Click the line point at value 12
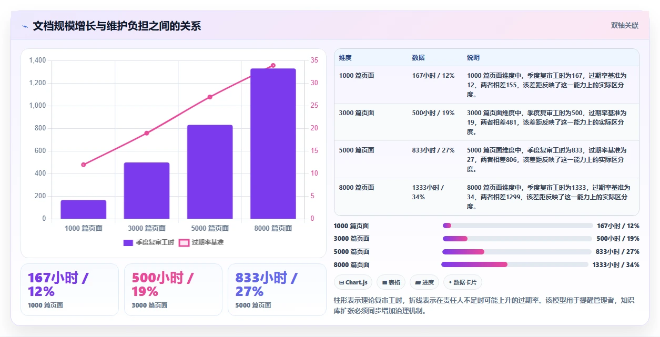The image size is (660, 337). pos(84,165)
